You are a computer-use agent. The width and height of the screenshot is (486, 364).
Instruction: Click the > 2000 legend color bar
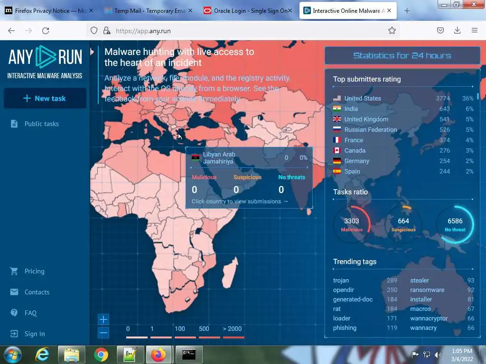click(234, 337)
